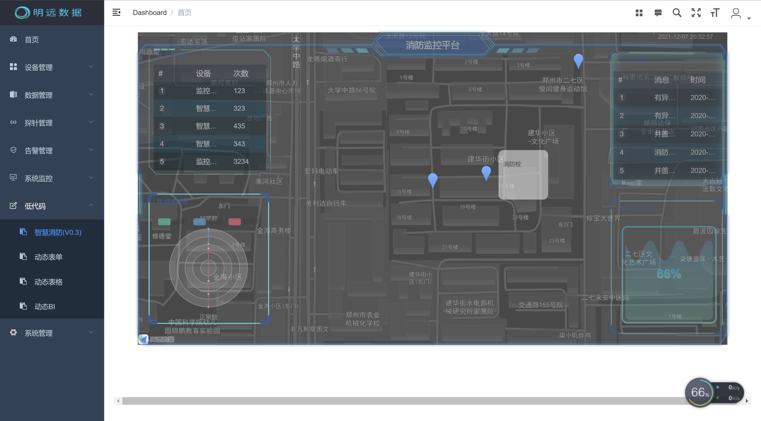
Task: Click the Dashboard breadcrumb link
Action: tap(150, 13)
